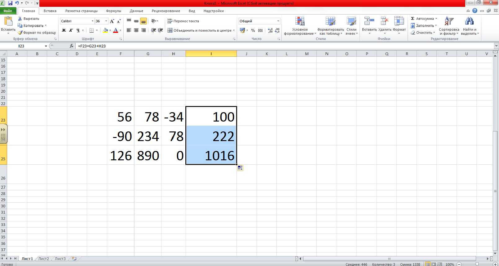Align text right
The height and width of the screenshot is (266, 499).
point(143,30)
